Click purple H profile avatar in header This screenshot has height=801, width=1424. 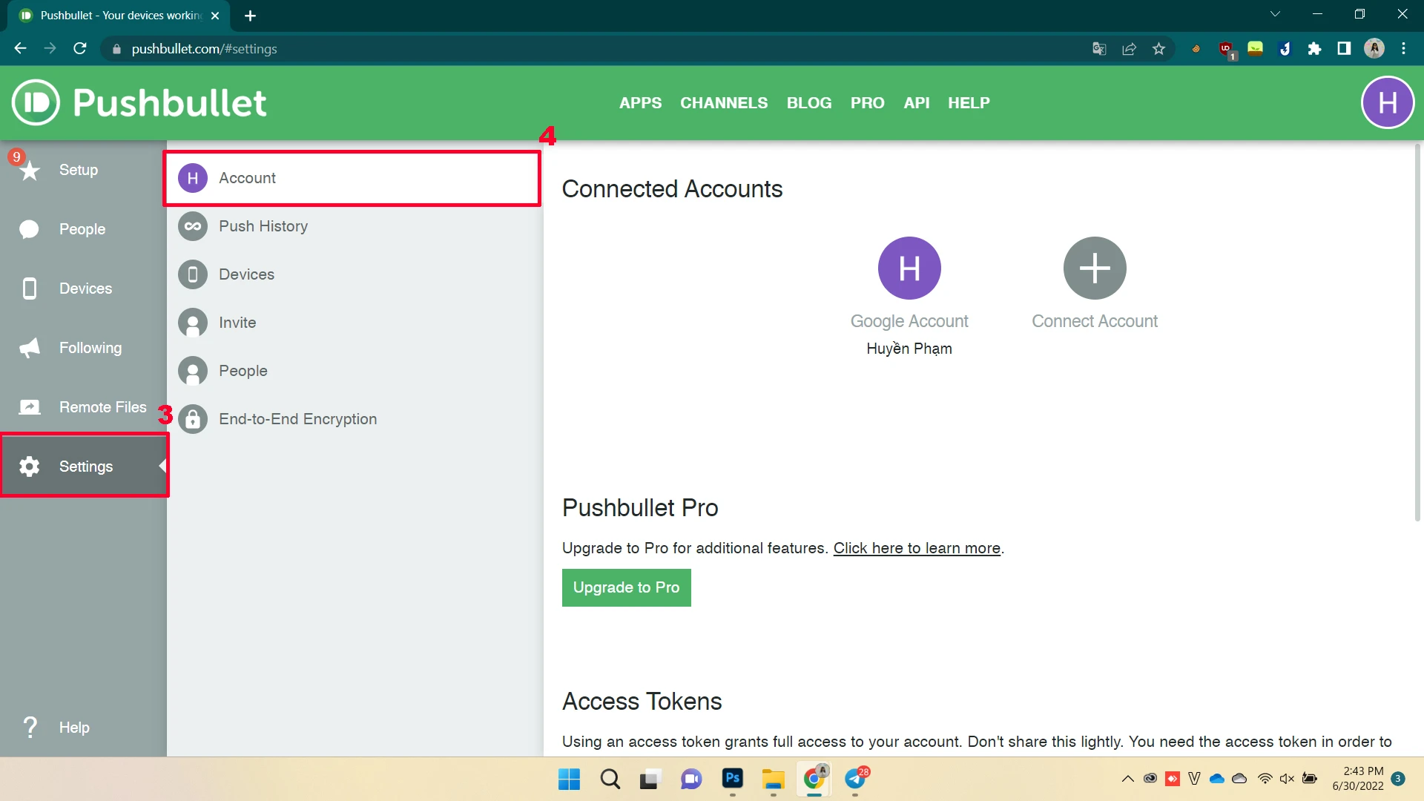pos(1388,102)
